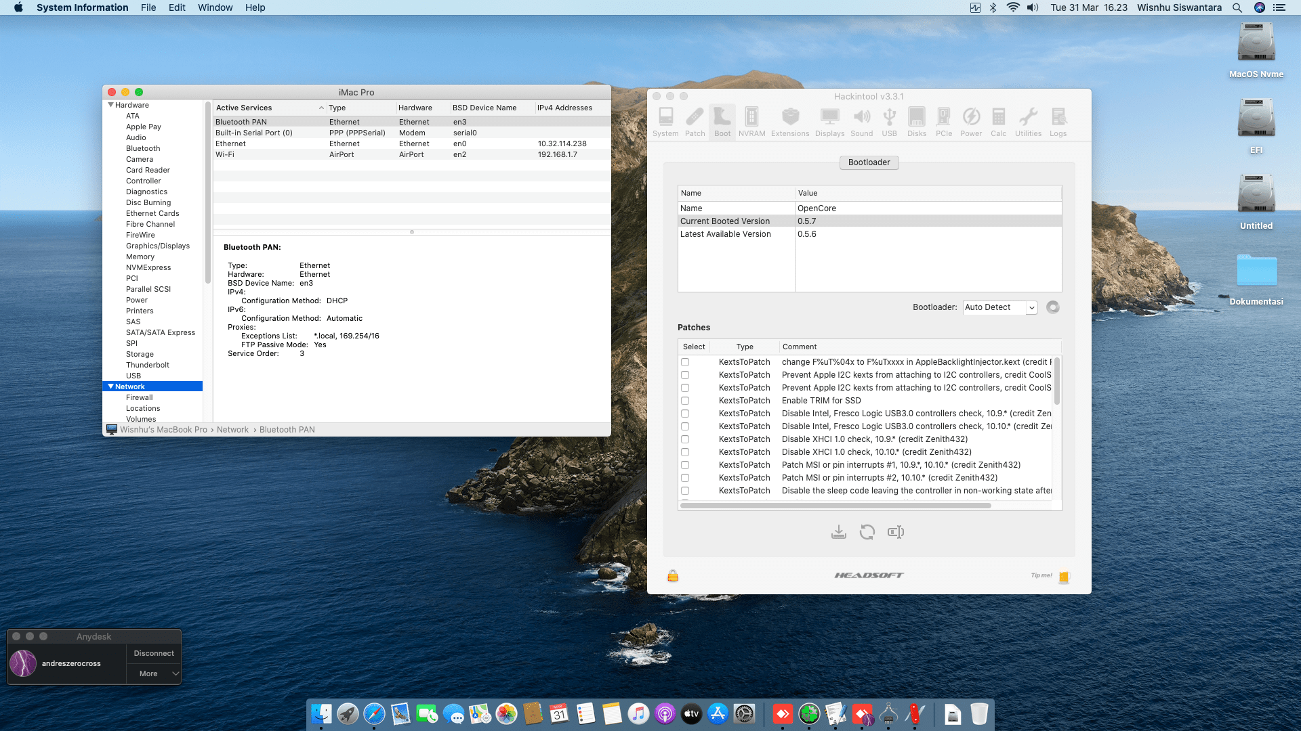Open the Apple menu
This screenshot has height=731, width=1301.
(18, 7)
